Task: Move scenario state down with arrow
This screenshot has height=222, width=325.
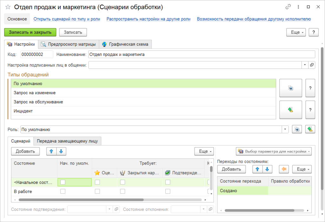Action: tap(62, 151)
